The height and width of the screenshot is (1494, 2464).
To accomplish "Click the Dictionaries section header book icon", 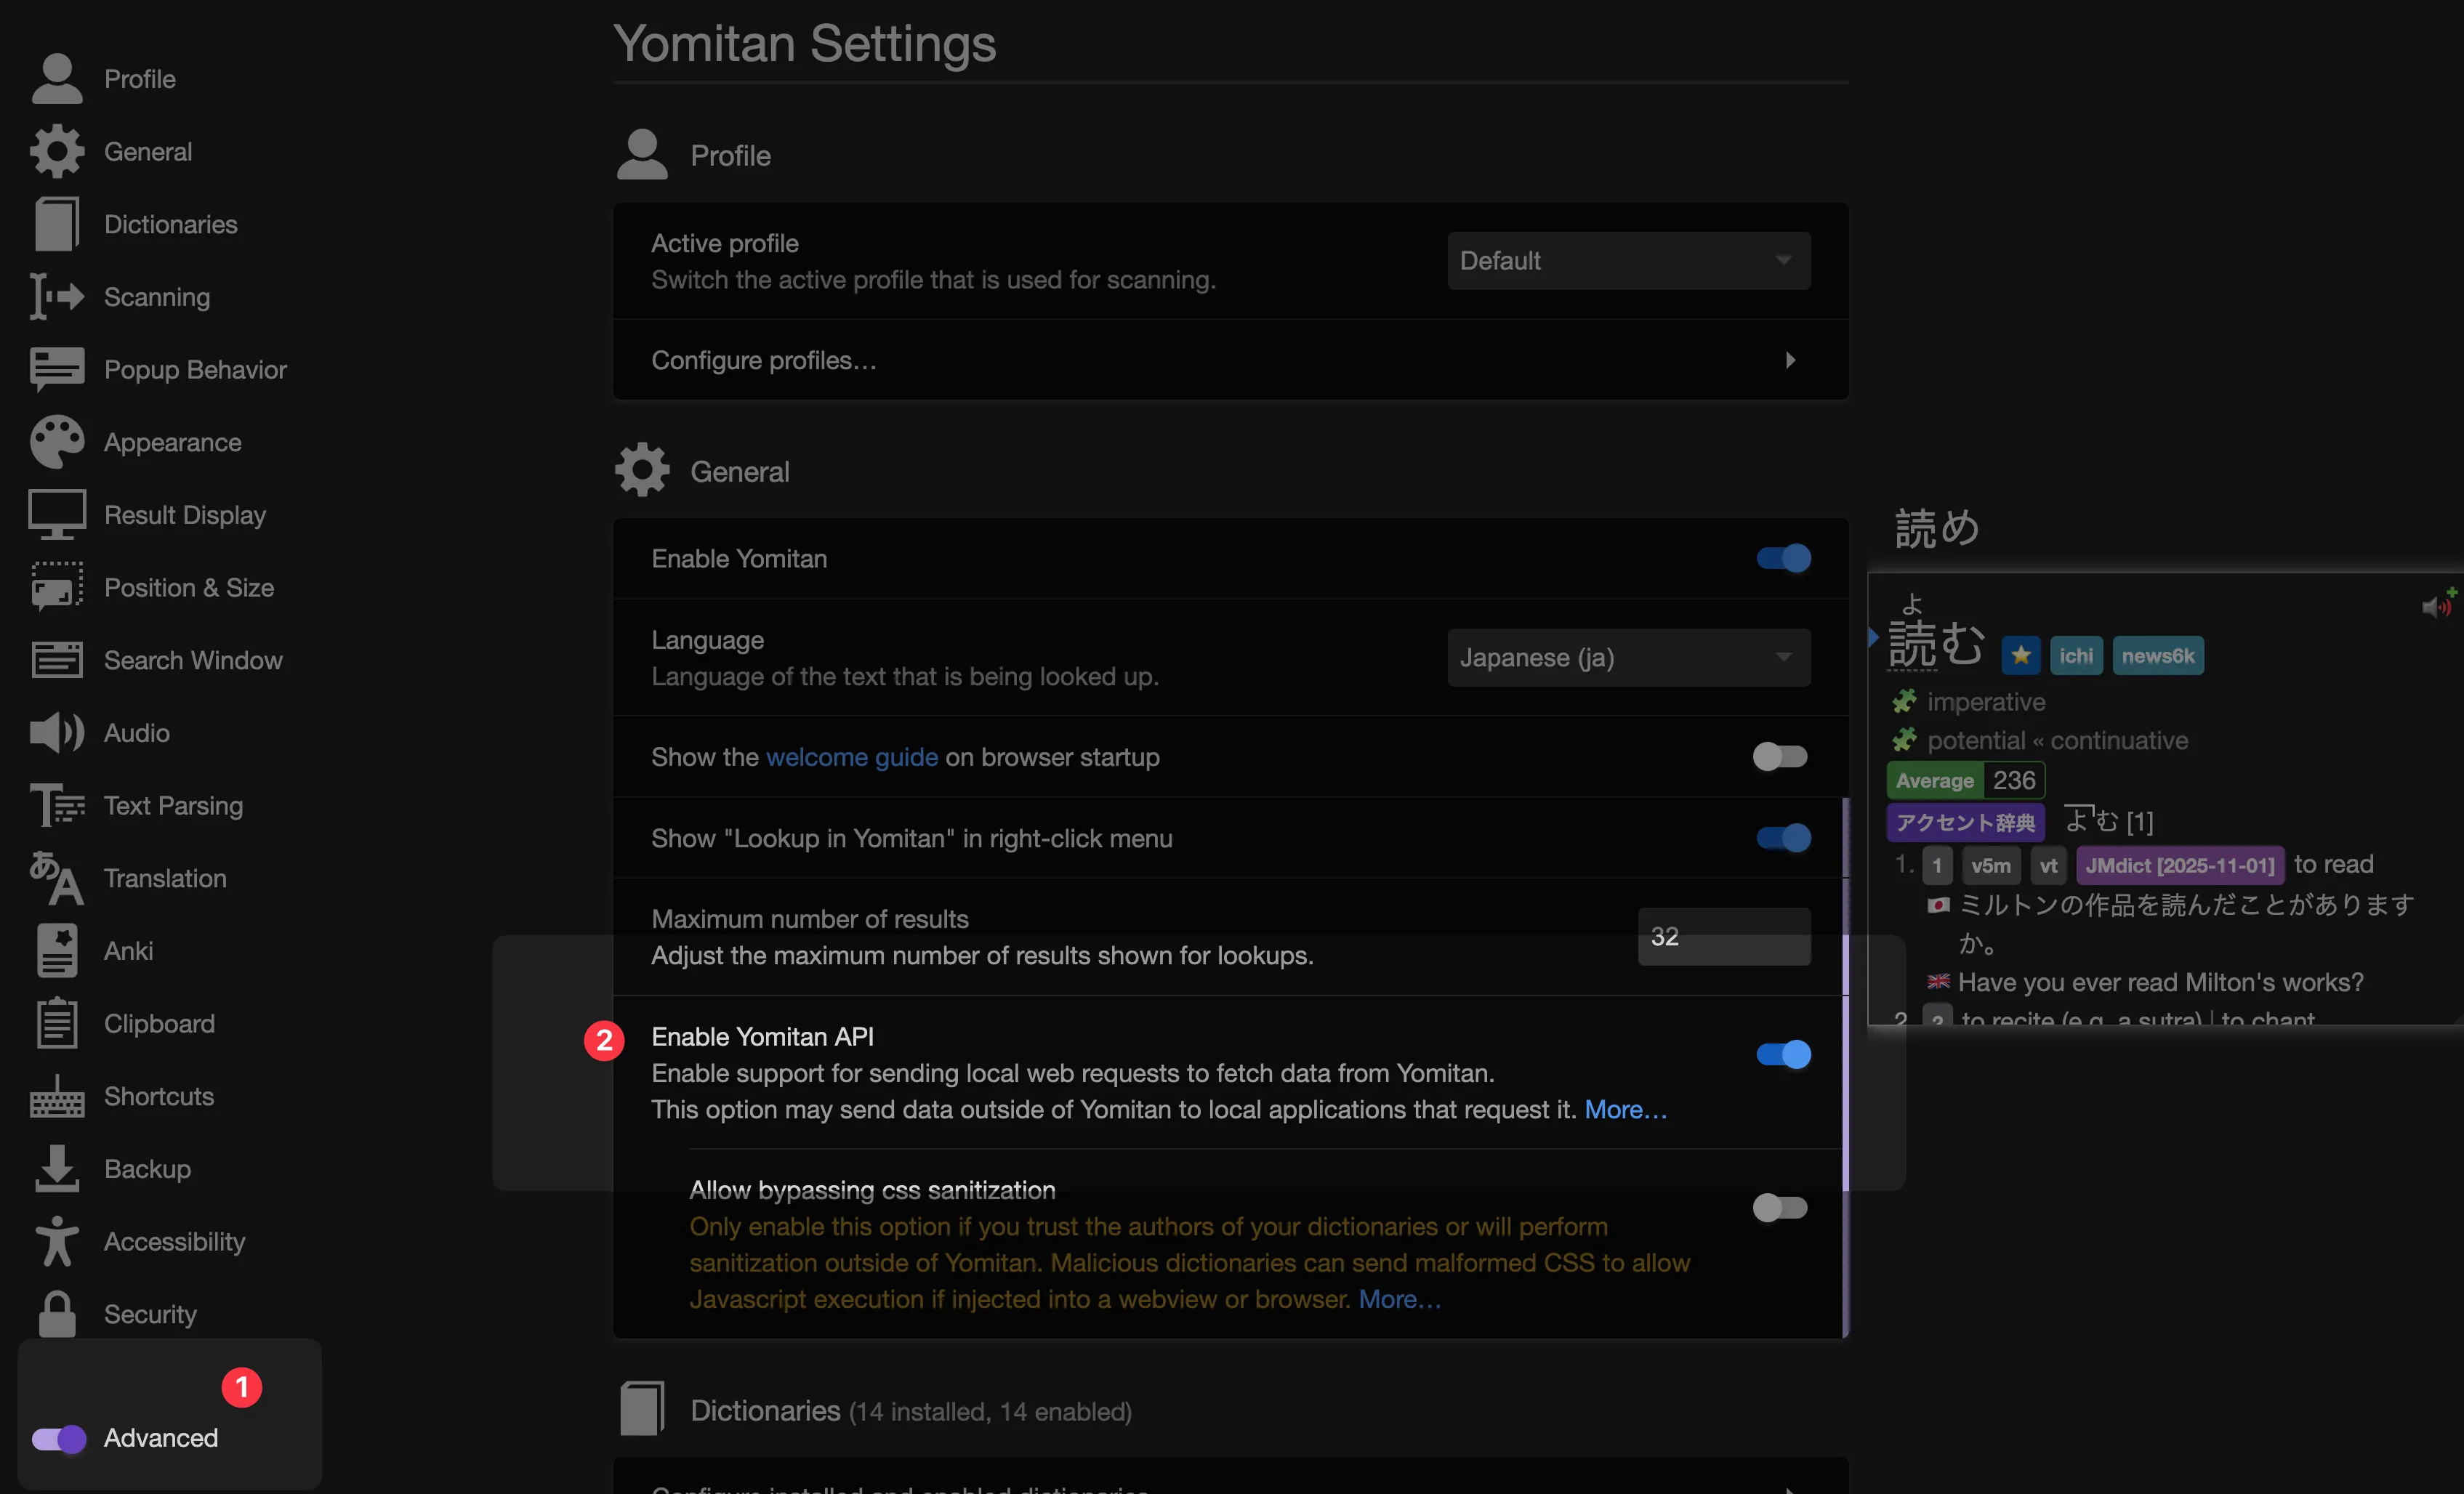I will [x=642, y=1409].
